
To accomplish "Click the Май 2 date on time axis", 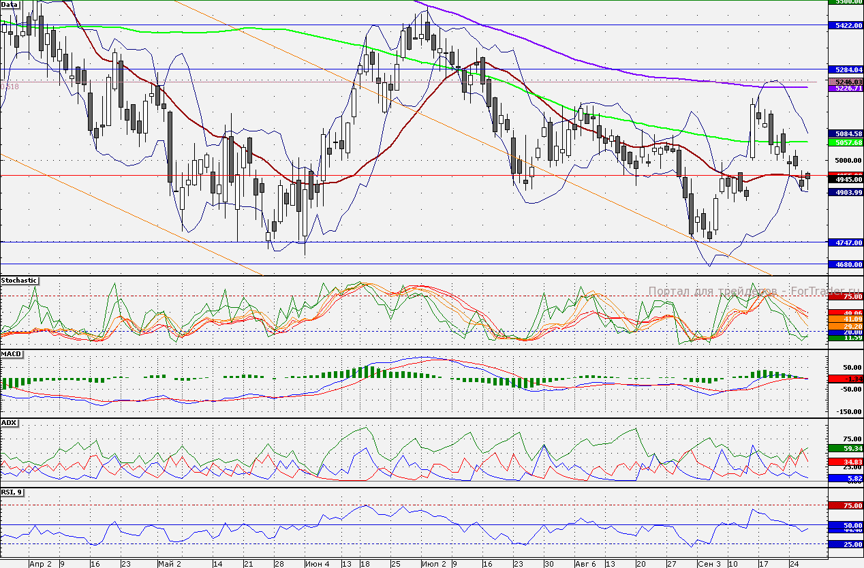I will point(169,564).
